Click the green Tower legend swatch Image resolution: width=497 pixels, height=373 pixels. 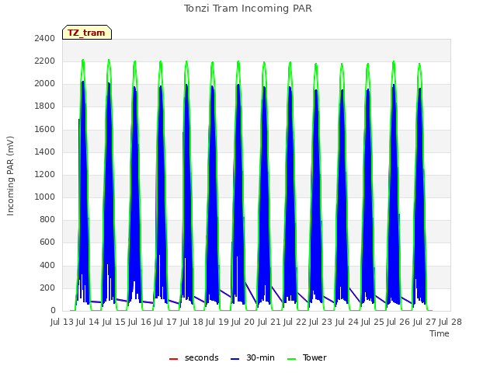291,359
